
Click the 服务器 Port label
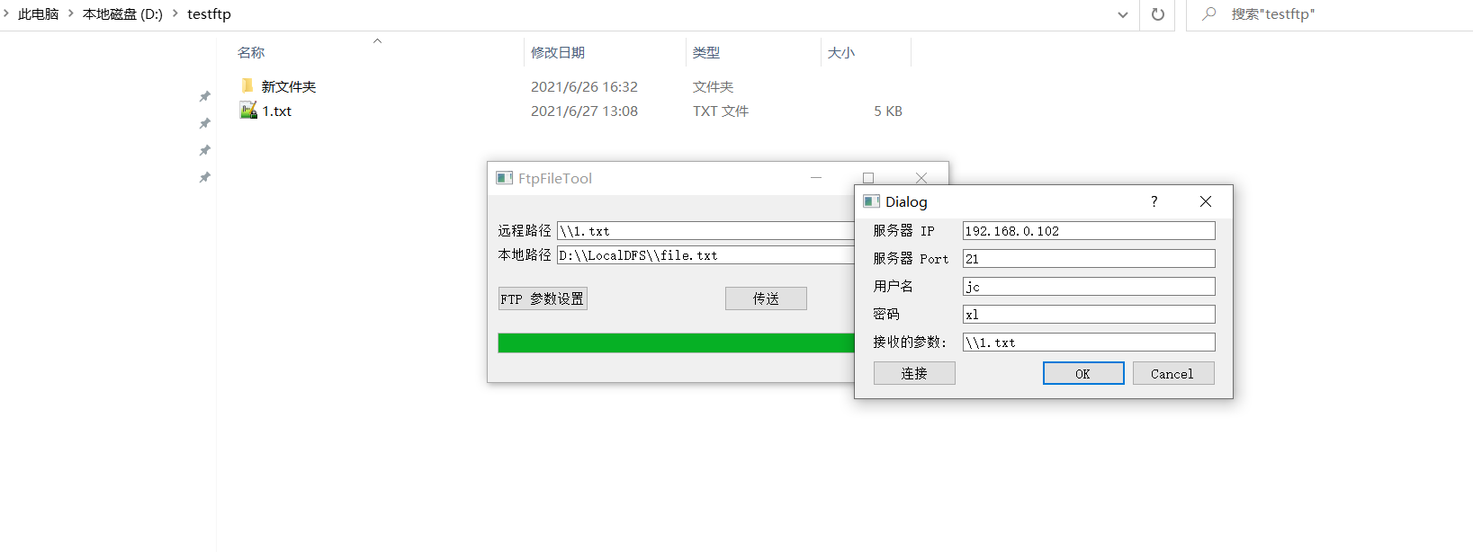[911, 259]
